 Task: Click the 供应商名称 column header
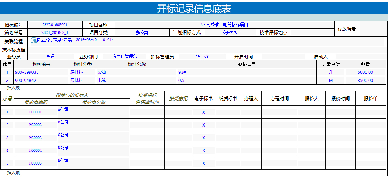[93, 102]
